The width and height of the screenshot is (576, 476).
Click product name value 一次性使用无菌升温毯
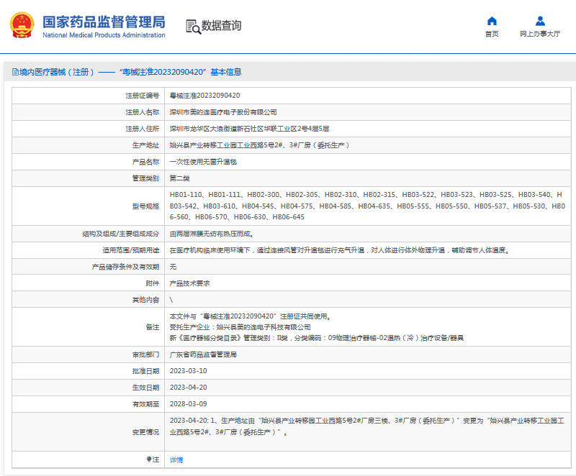[x=203, y=162]
